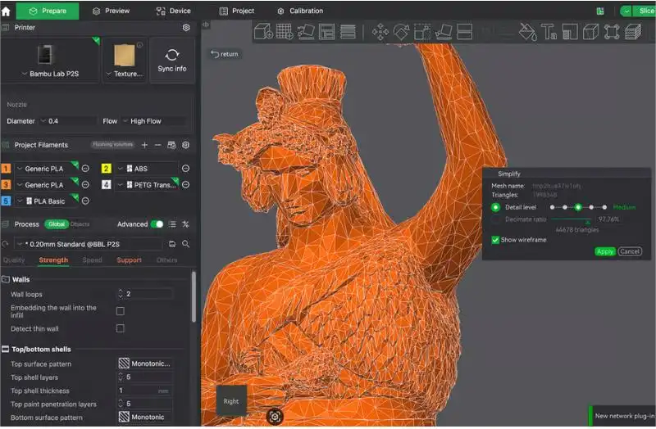The width and height of the screenshot is (656, 429).
Task: Open filament 2 ABS dropdown
Action: [x=148, y=169]
